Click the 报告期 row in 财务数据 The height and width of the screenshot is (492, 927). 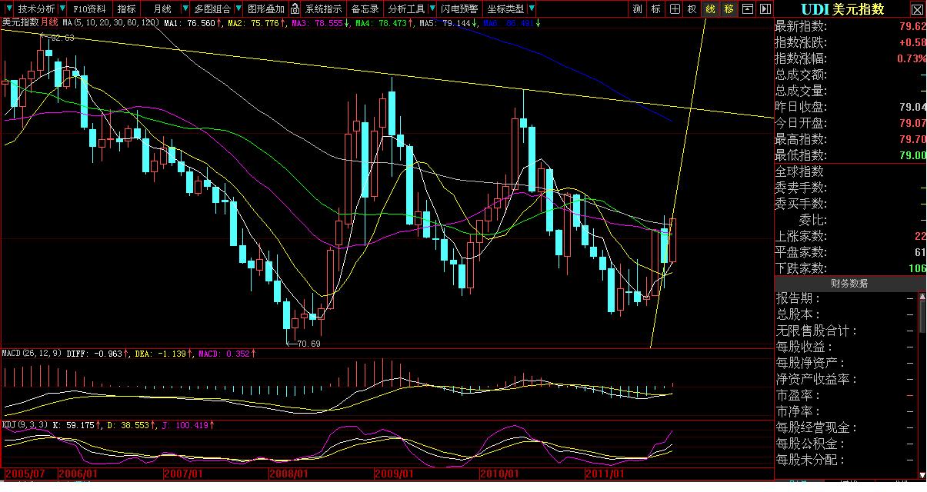(845, 299)
